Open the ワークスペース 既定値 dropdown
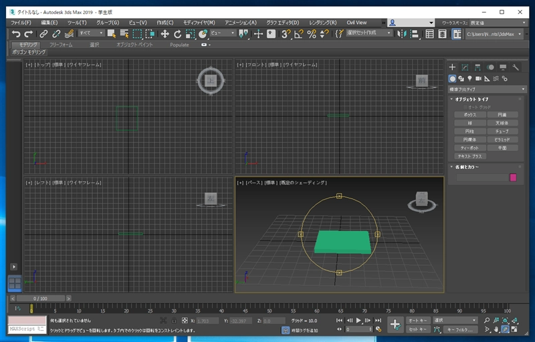 [x=498, y=23]
